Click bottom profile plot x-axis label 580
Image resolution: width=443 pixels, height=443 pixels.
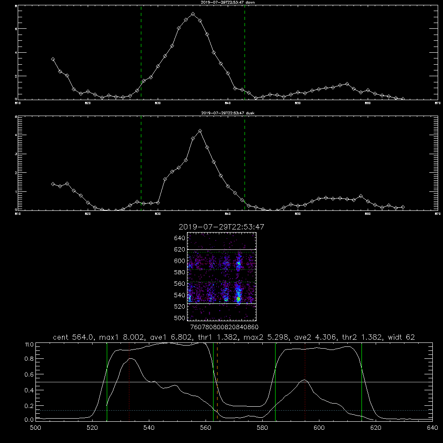(262, 428)
